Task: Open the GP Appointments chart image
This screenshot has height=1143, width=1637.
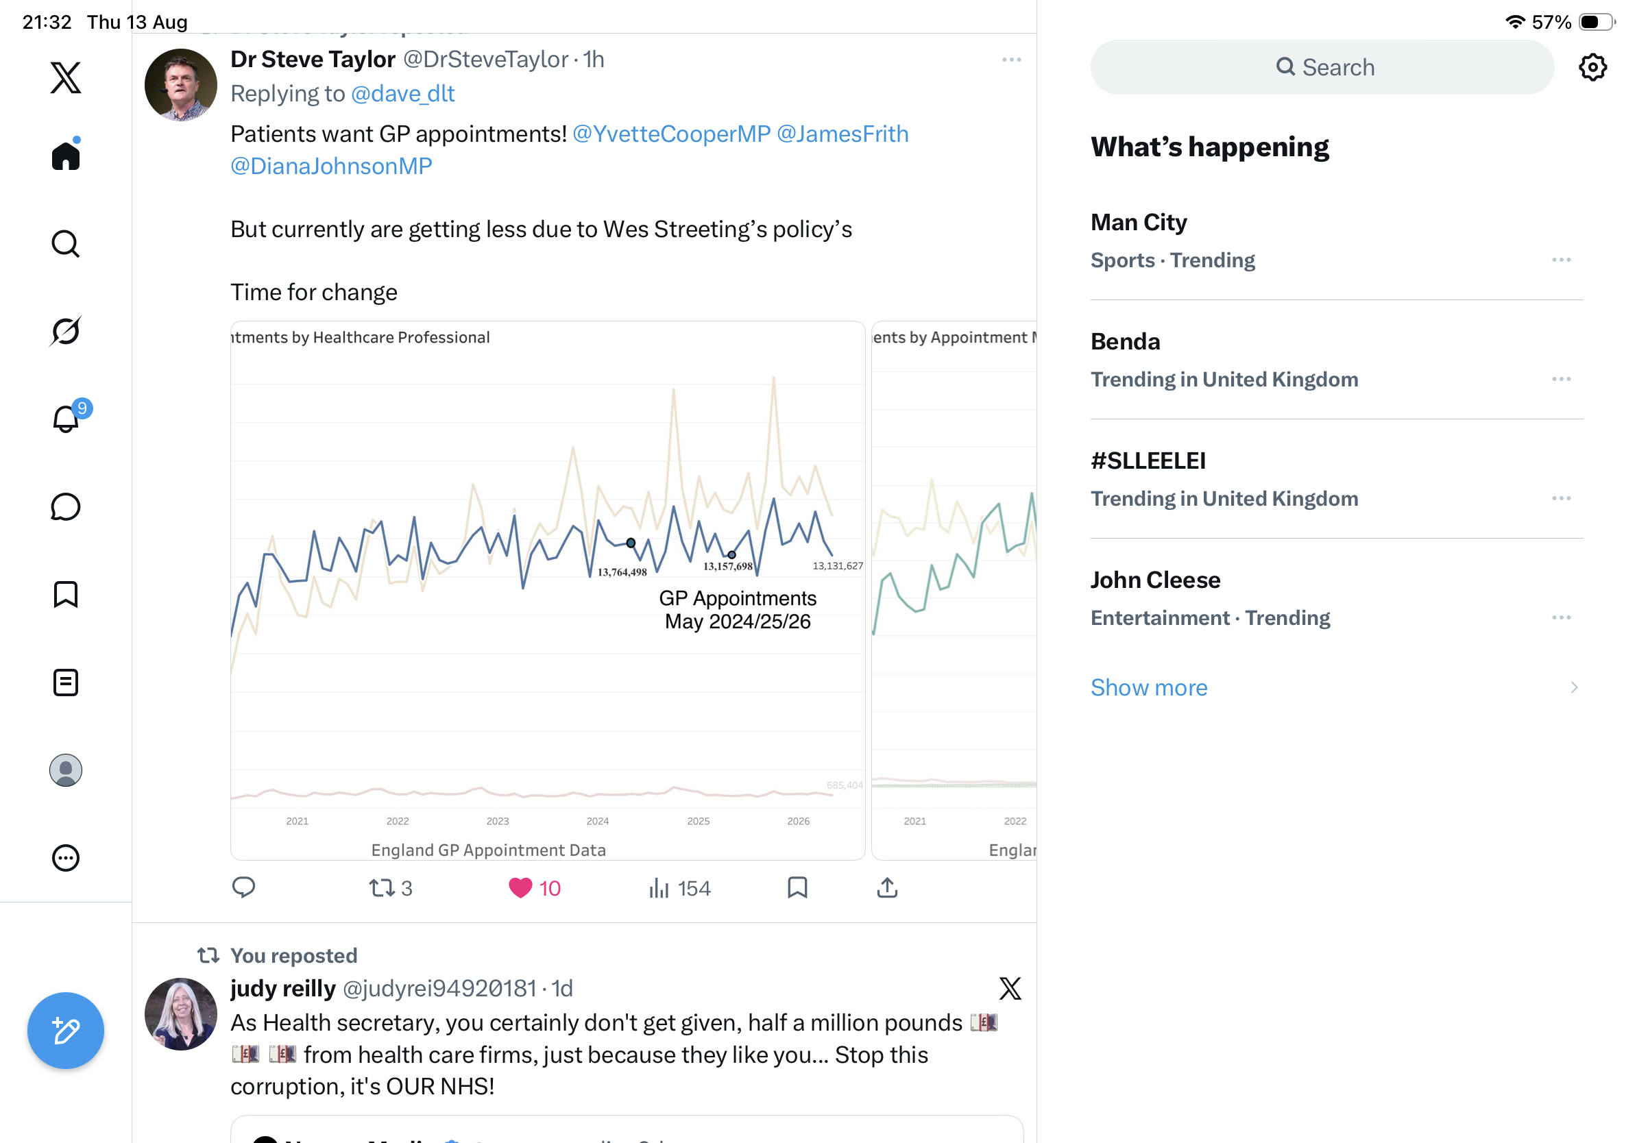Action: tap(548, 590)
